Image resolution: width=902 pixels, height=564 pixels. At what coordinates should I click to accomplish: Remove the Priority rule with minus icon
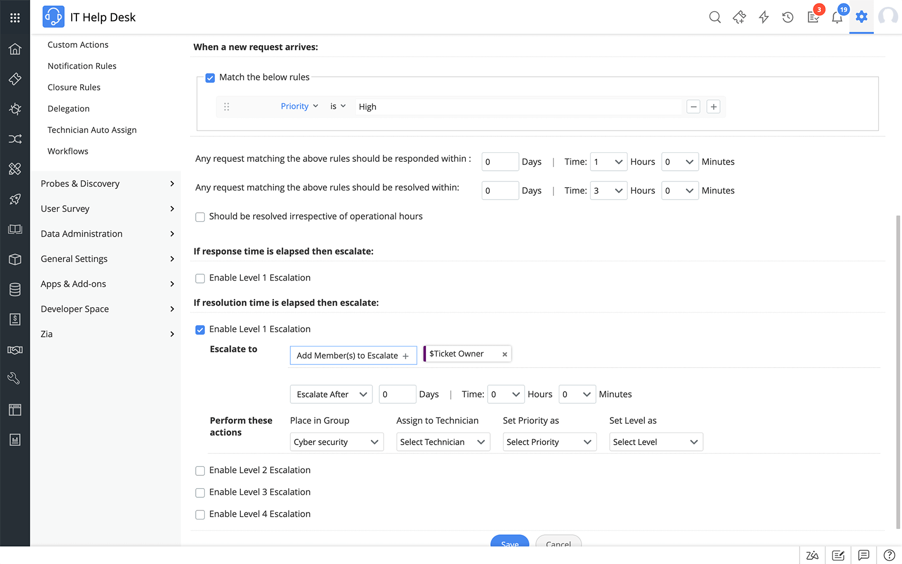(693, 107)
